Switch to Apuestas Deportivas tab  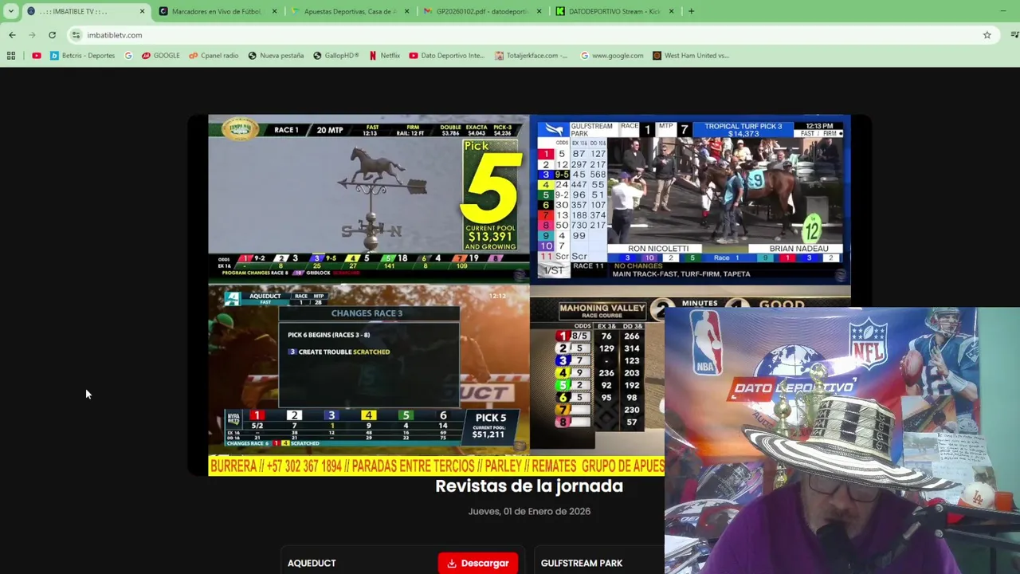tap(350, 11)
